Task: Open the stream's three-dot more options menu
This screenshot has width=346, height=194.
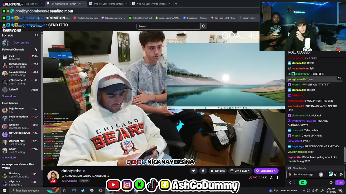Action: 277,178
